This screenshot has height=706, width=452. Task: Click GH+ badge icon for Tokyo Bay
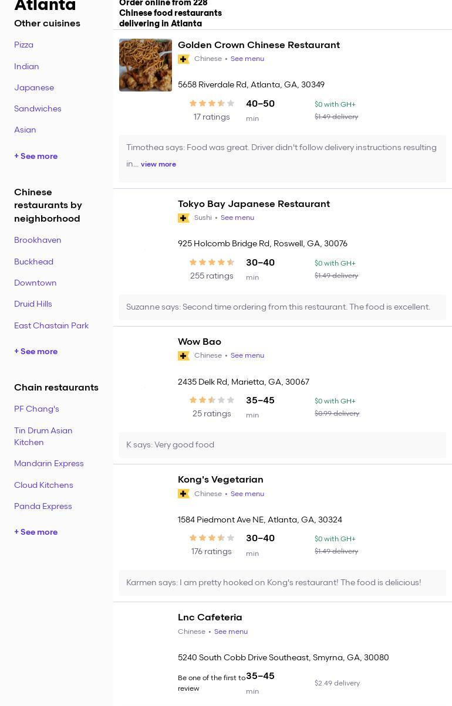point(184,218)
